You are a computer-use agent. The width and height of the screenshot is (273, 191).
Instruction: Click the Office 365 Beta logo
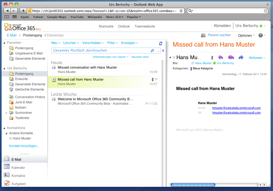(x=23, y=27)
